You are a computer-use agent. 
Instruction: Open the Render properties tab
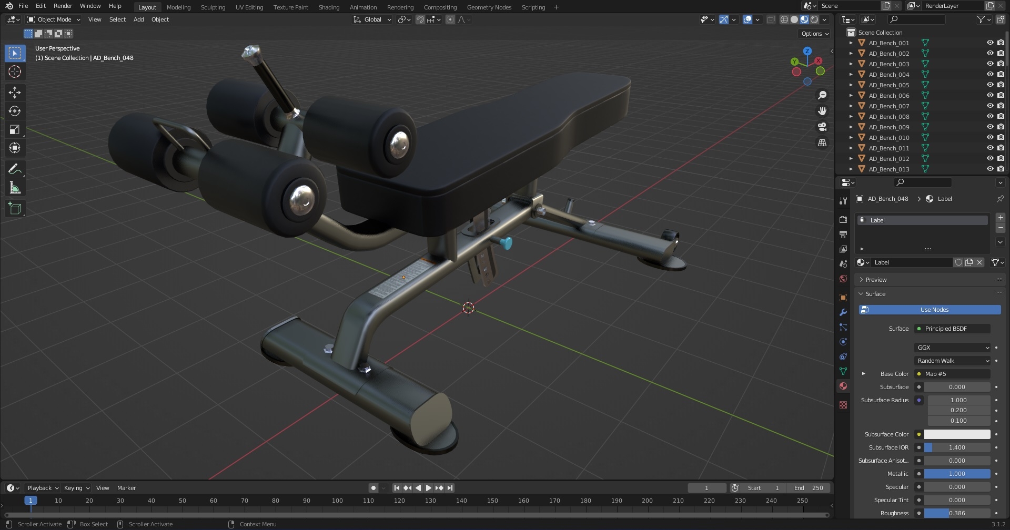point(843,219)
